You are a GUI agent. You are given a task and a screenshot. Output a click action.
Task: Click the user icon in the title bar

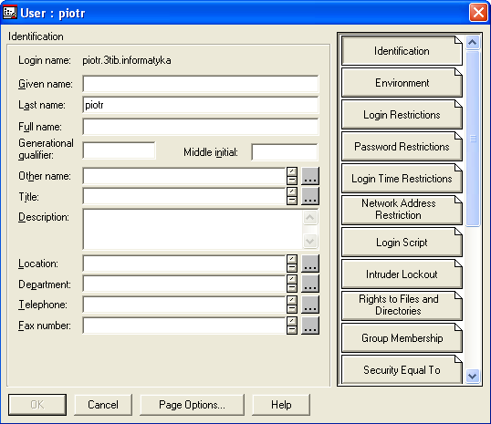tap(10, 13)
